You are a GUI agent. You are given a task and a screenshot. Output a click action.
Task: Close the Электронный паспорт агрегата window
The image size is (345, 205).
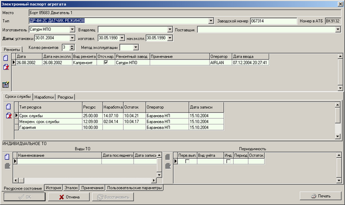tap(340, 4)
